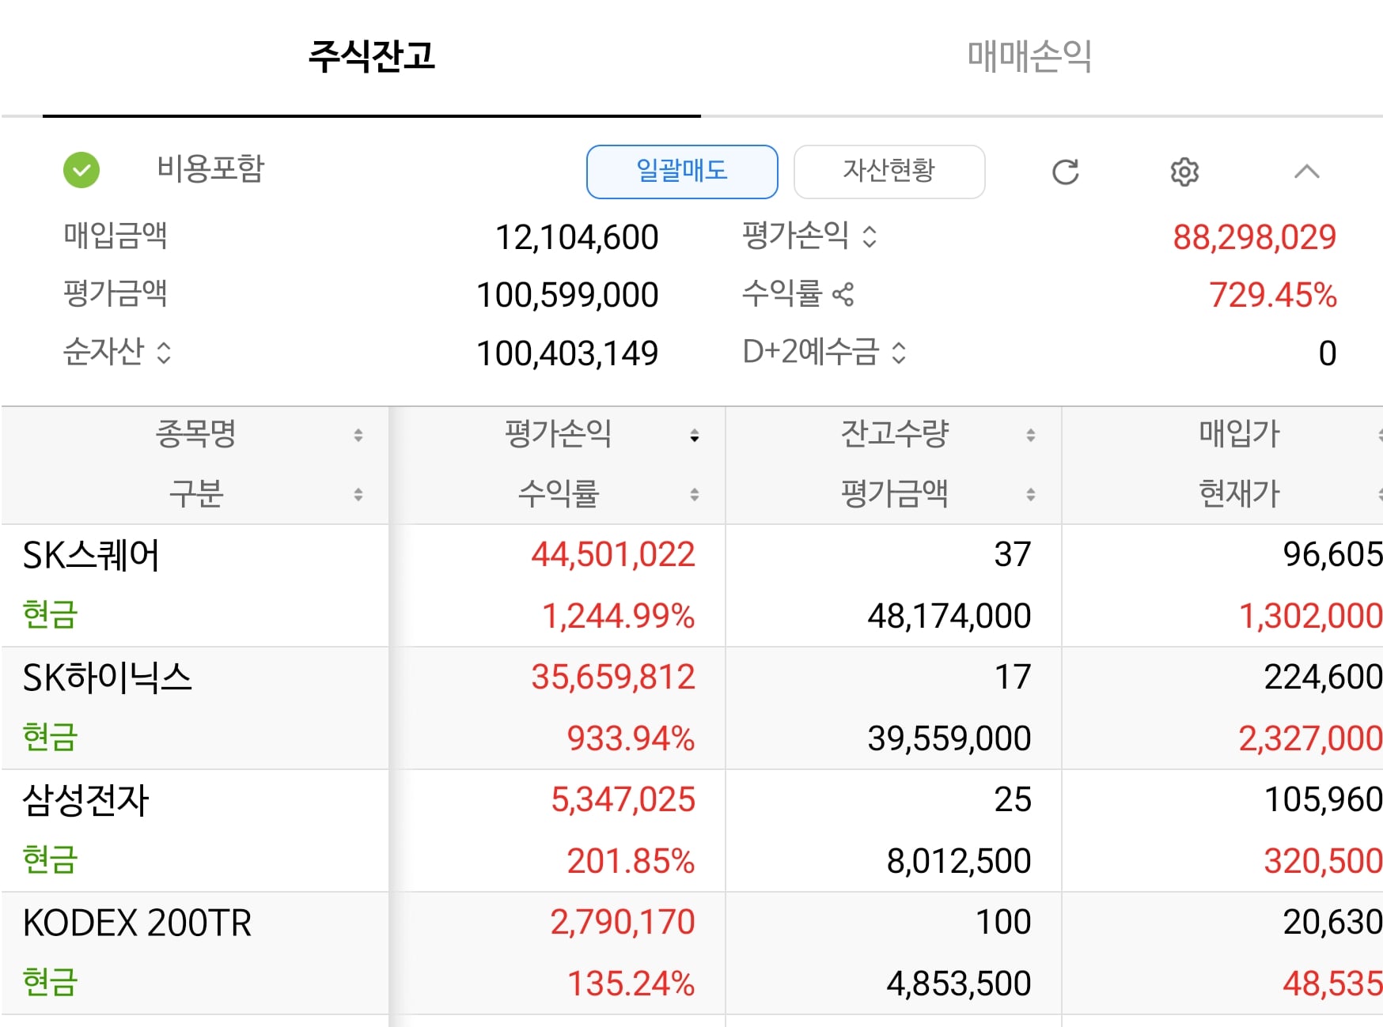The width and height of the screenshot is (1383, 1027).
Task: Collapse the summary with the up chevron
Action: click(x=1307, y=172)
